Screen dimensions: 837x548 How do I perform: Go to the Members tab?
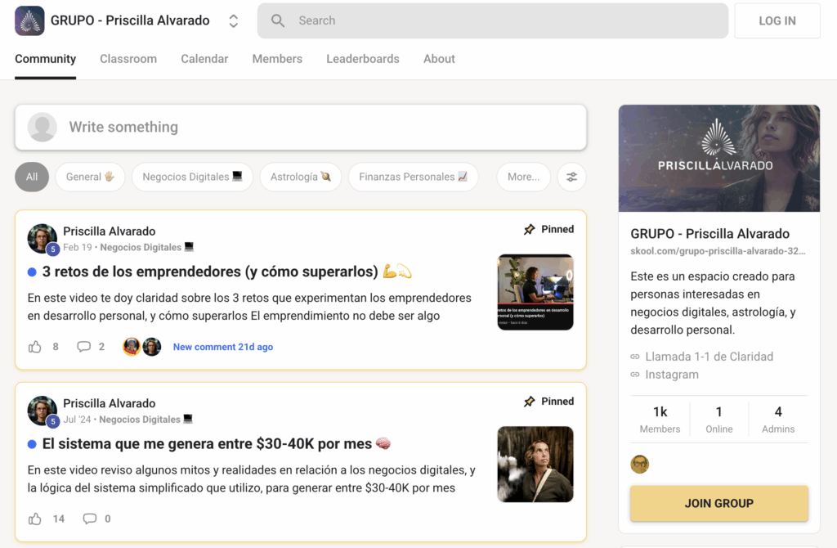click(277, 59)
